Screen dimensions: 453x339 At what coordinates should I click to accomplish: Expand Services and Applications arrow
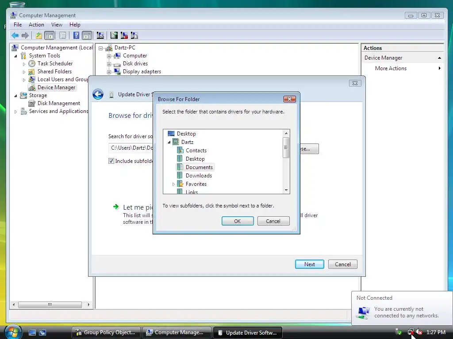[x=15, y=112]
